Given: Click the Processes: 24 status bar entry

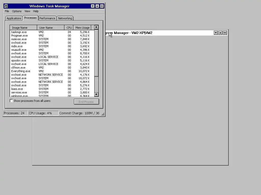Looking at the screenshot, I should (16, 113).
